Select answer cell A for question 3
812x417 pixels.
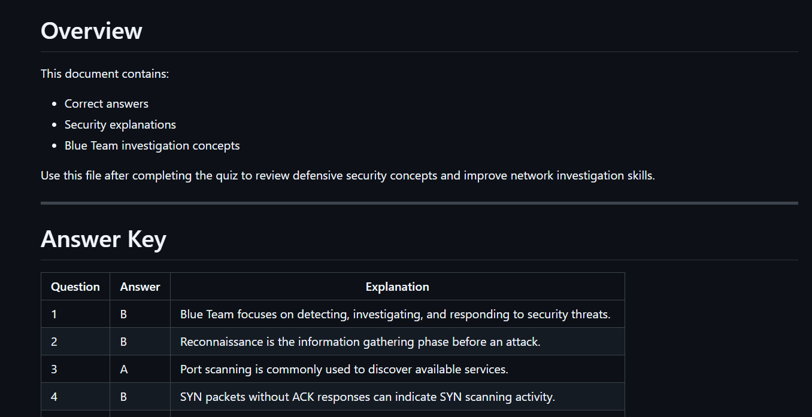point(140,369)
